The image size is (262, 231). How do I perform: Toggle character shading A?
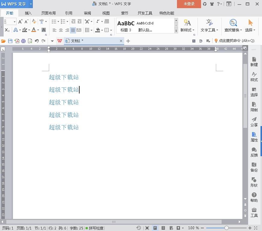[x=44, y=30]
